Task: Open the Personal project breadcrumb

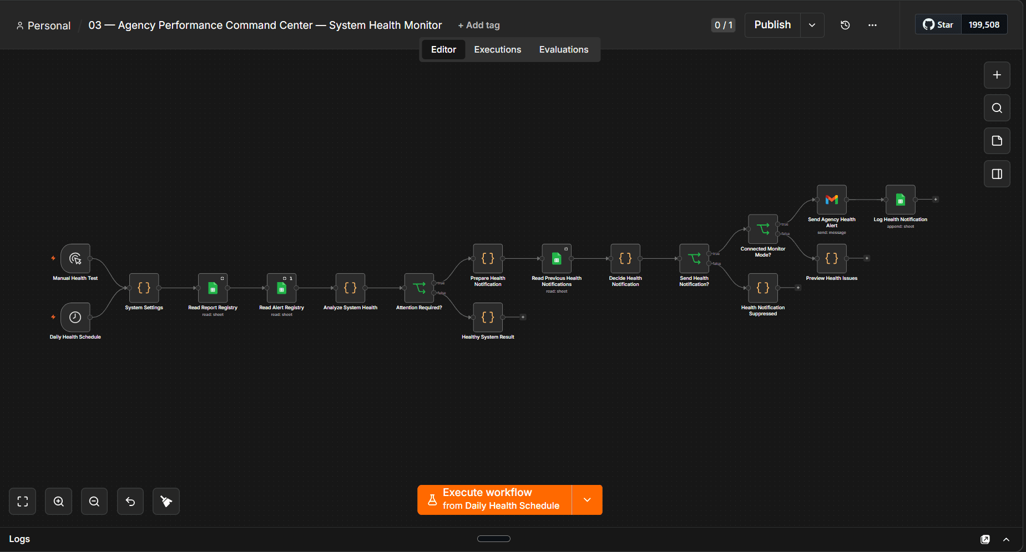Action: click(43, 25)
